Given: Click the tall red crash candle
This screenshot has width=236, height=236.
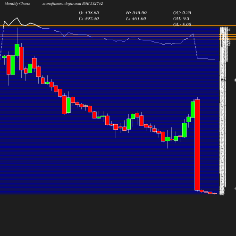Looking at the screenshot, I should click(x=197, y=145).
